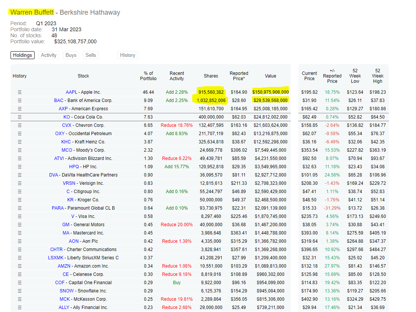416x312 pixels.
Task: Click history icon for Celanese Corp. row
Action: [x=20, y=274]
